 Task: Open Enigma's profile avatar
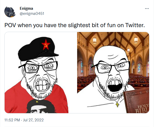pyautogui.click(x=10, y=12)
